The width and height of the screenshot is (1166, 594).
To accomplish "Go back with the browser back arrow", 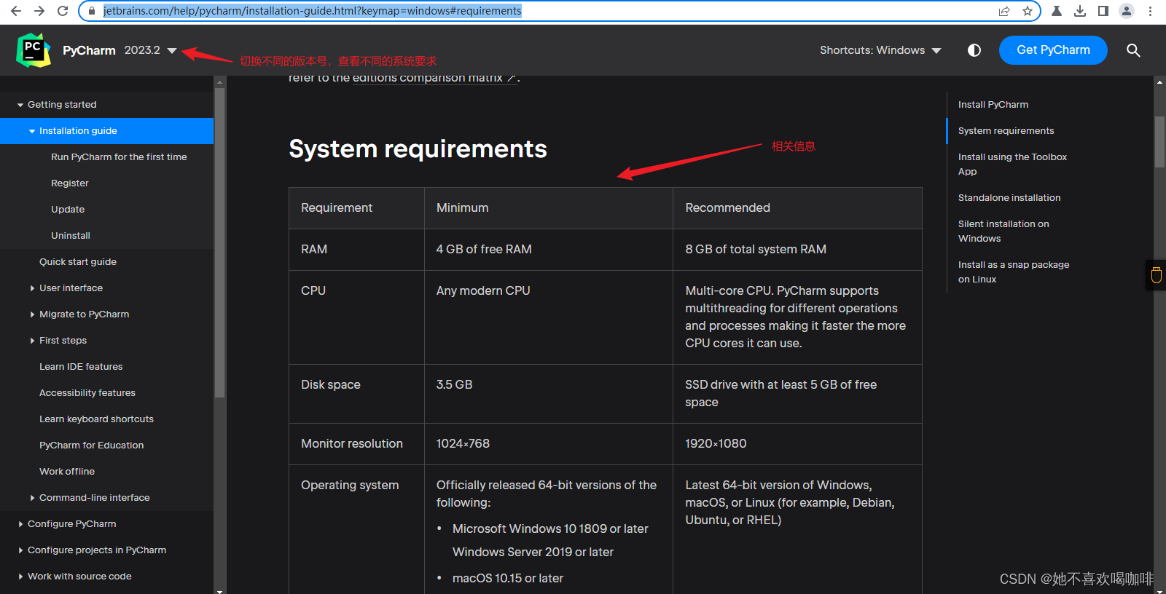I will pos(15,11).
